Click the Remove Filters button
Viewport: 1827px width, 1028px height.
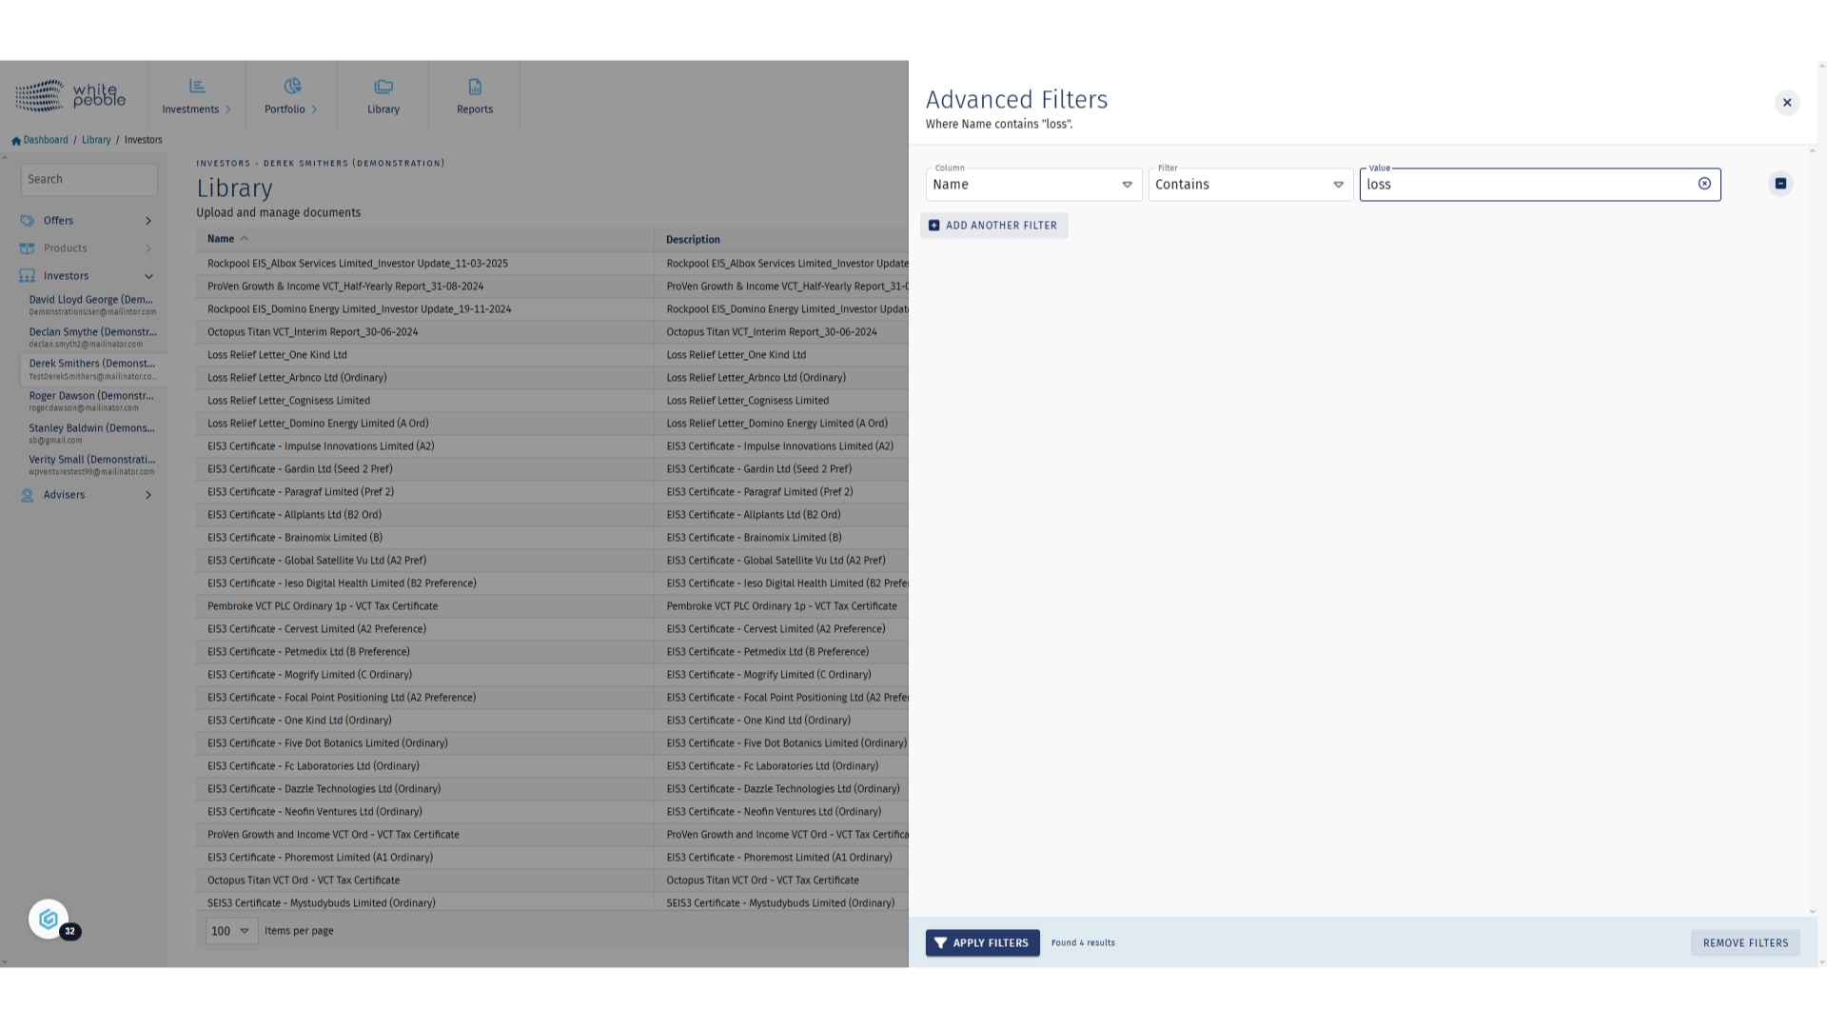[1745, 943]
